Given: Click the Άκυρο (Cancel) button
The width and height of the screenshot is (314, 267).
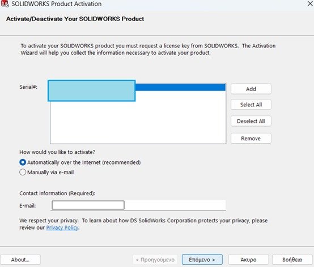Looking at the screenshot, I should [248, 260].
